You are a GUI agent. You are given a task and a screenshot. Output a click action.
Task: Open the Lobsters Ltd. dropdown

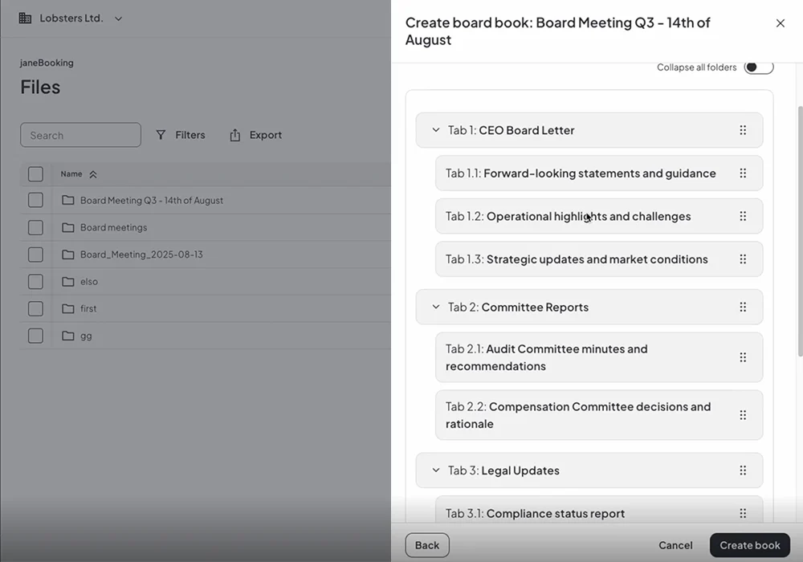pos(118,16)
